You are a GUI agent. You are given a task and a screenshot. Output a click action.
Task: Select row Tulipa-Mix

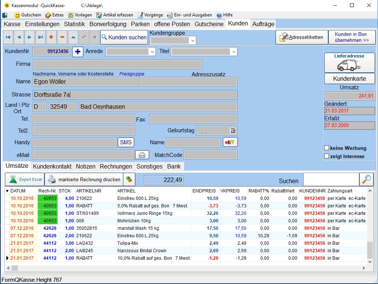[186, 243]
